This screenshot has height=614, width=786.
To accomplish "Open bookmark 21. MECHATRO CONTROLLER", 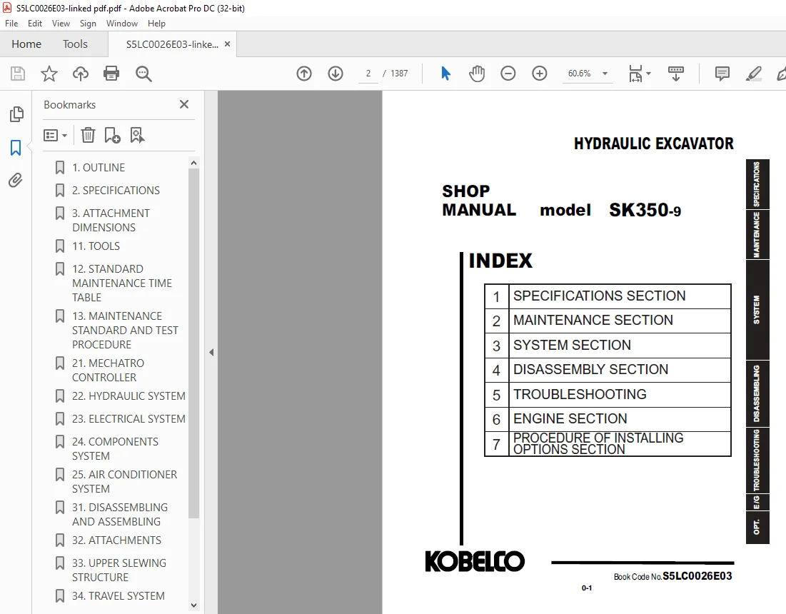I will pos(108,371).
